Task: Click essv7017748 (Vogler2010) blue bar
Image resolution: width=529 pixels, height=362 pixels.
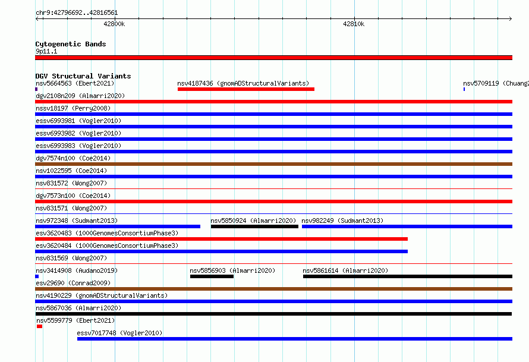Action: (x=295, y=339)
